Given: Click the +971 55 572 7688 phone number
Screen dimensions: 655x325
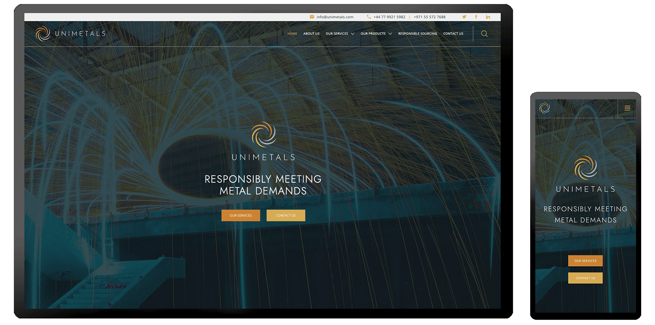Looking at the screenshot, I should [x=429, y=17].
